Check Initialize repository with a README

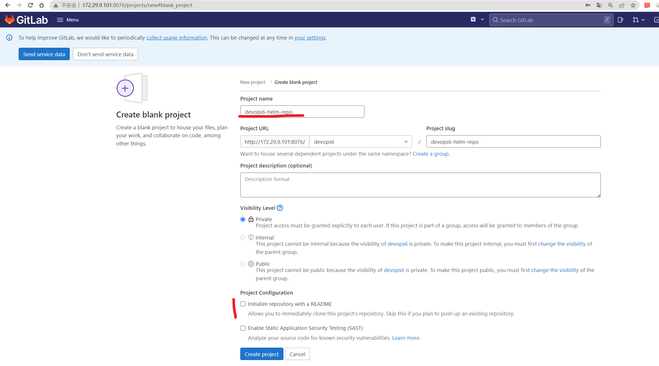click(x=243, y=304)
